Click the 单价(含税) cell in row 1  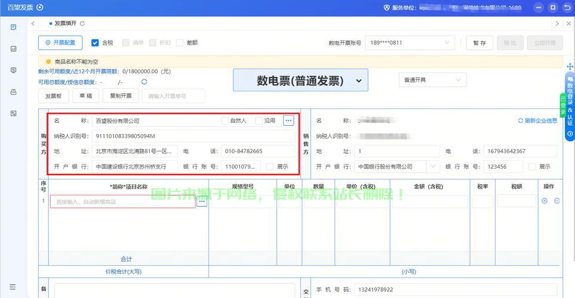click(362, 201)
